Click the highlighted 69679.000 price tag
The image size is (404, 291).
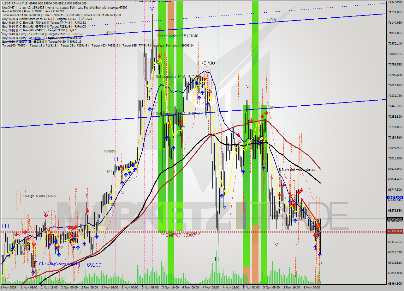[x=395, y=197]
